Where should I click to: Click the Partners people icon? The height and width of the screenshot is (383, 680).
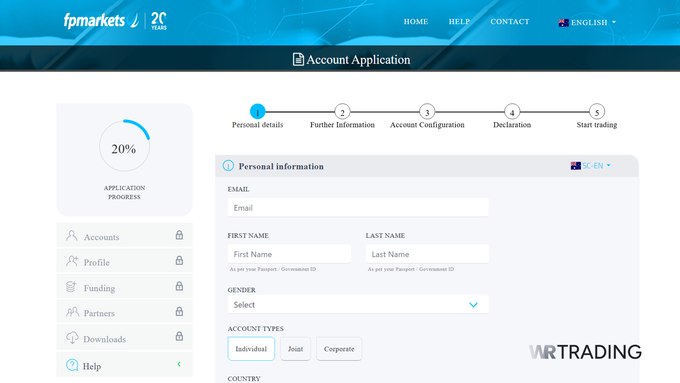(x=72, y=312)
